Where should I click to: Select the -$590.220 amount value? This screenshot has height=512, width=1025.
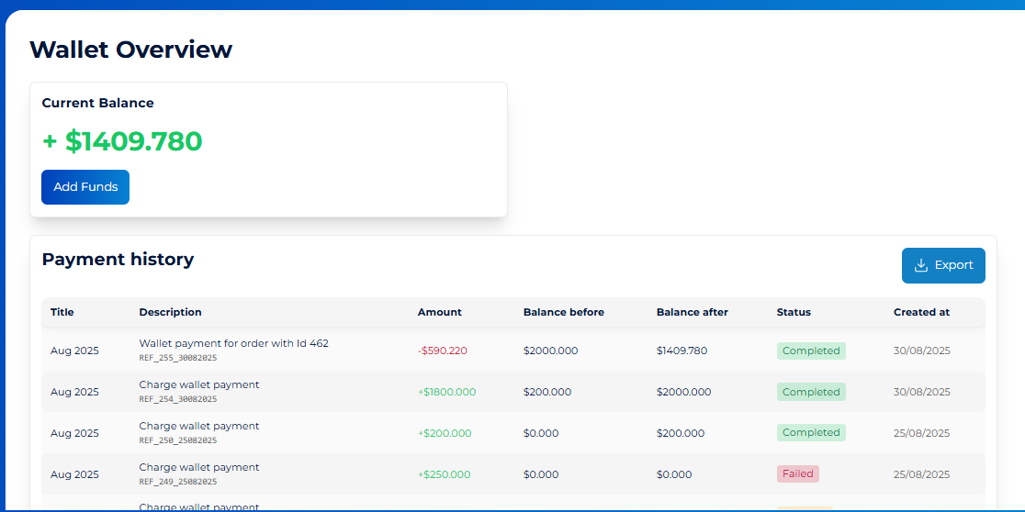[x=442, y=351]
